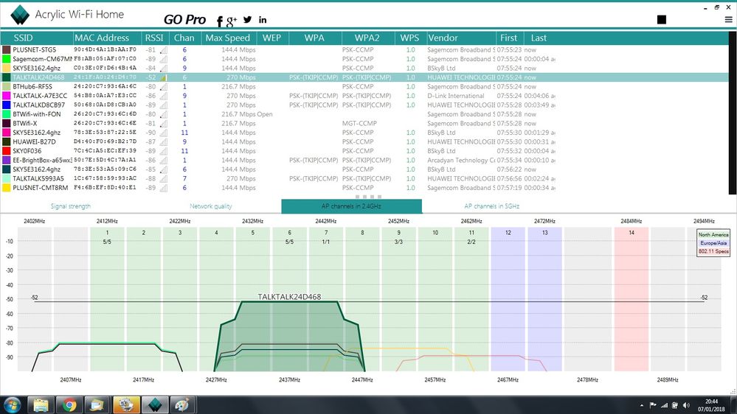The width and height of the screenshot is (737, 414).
Task: Open the Facebook share icon
Action: point(220,21)
